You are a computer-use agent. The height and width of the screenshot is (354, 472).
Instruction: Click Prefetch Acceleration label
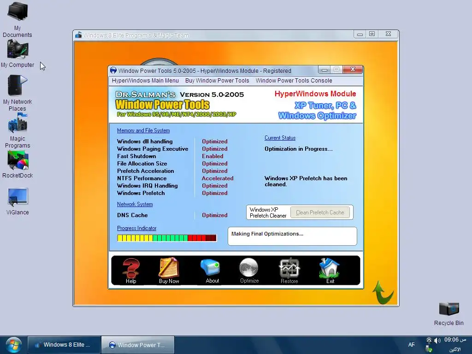point(145,171)
